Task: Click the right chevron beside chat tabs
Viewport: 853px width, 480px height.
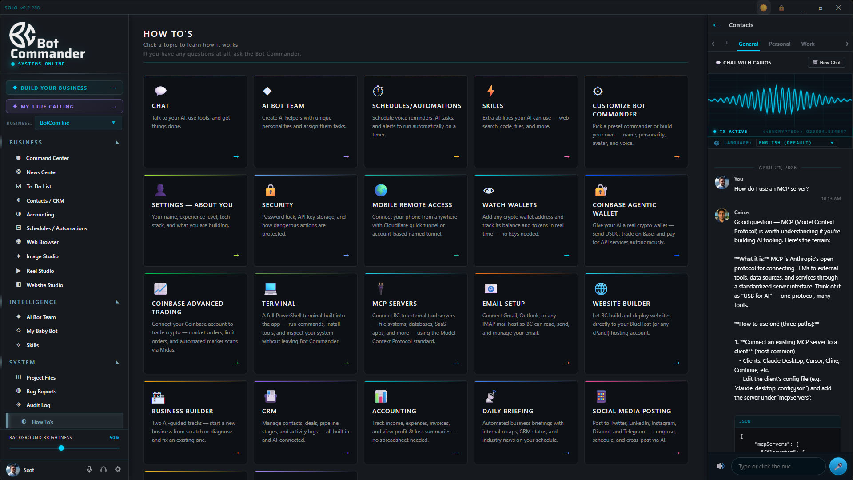Action: pos(847,44)
